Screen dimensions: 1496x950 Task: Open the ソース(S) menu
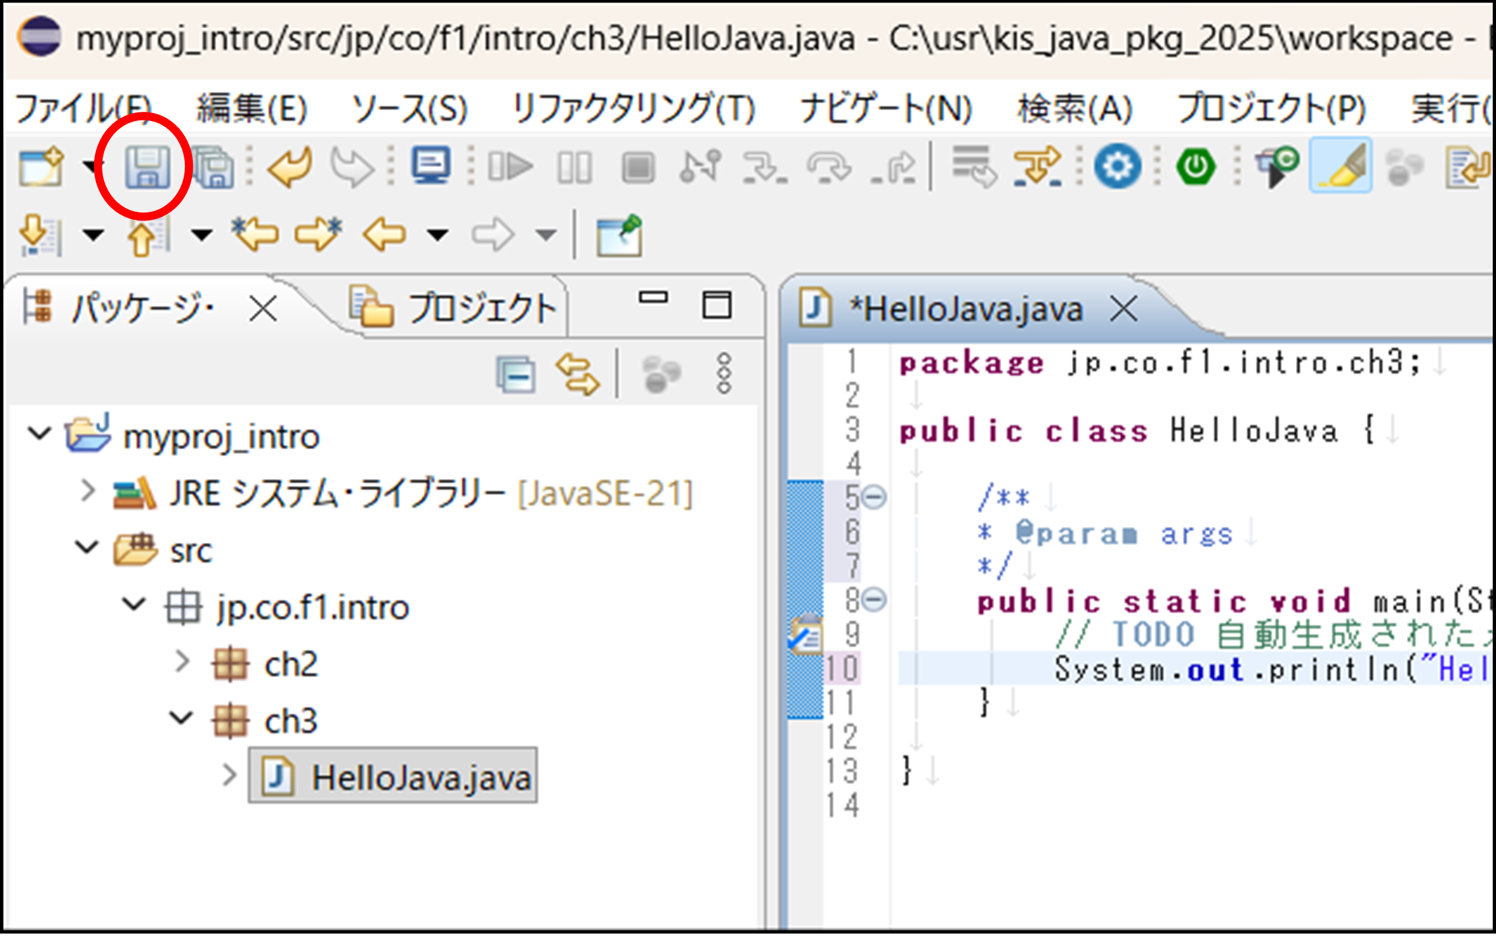409,109
